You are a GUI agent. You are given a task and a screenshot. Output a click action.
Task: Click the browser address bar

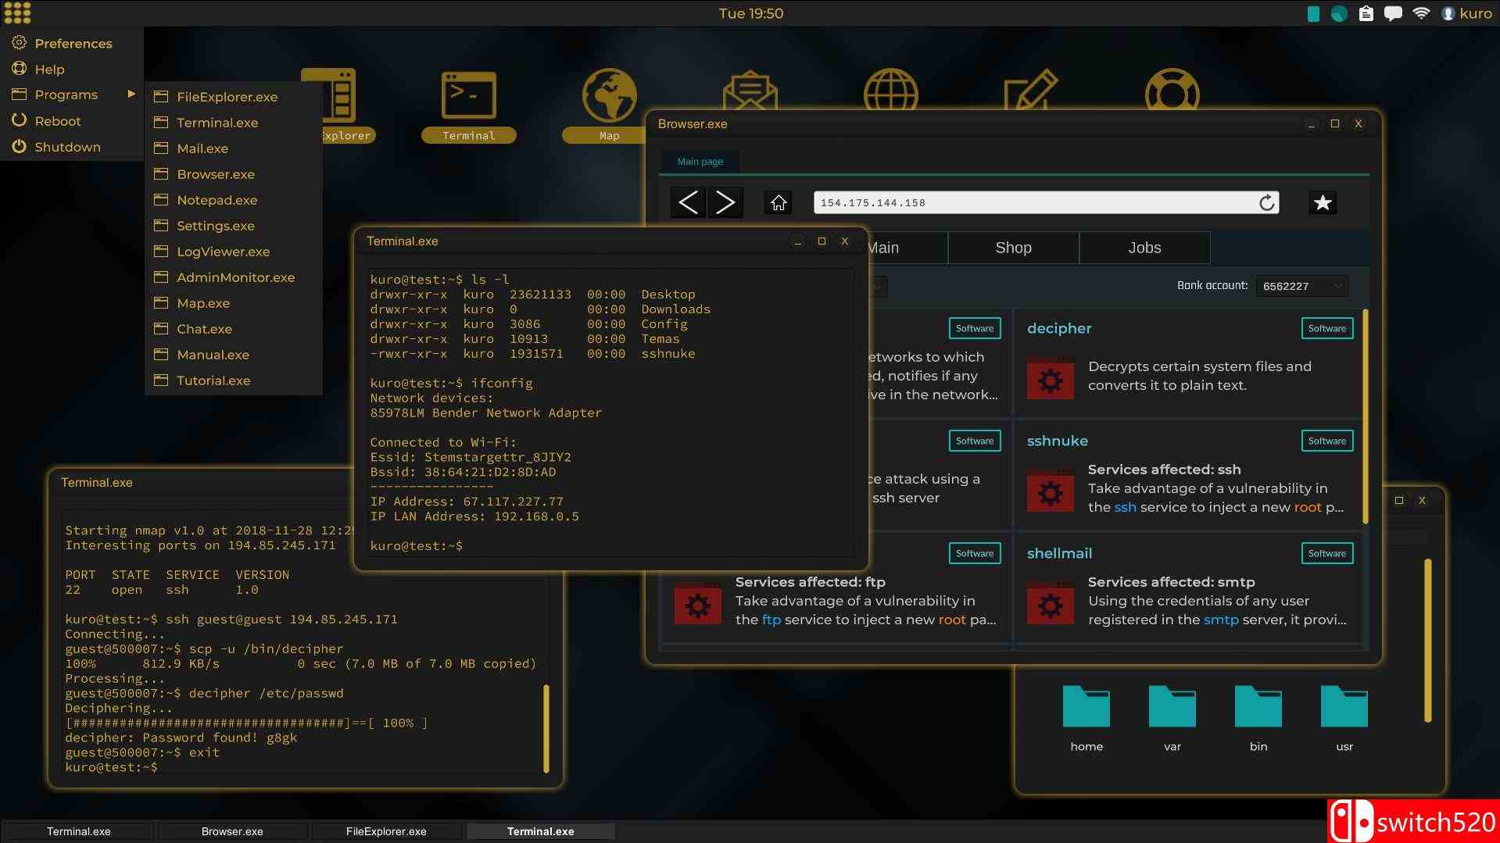coord(1032,203)
